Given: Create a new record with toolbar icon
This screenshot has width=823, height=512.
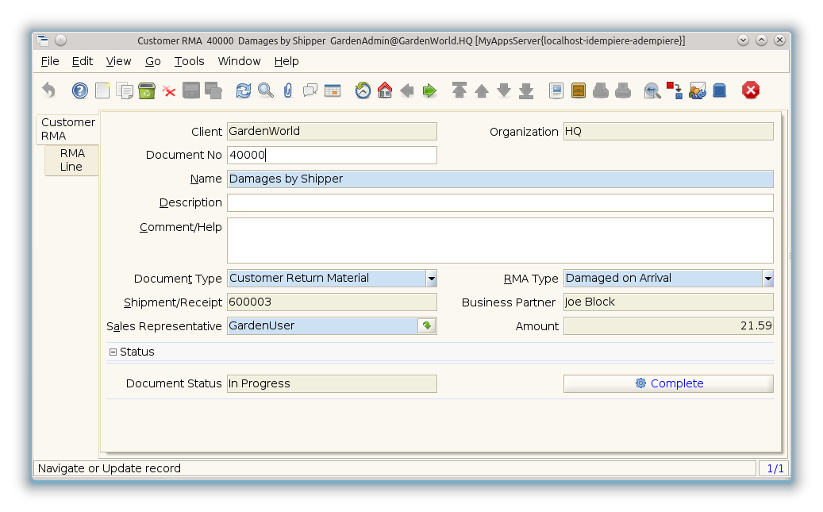Looking at the screenshot, I should click(x=102, y=90).
